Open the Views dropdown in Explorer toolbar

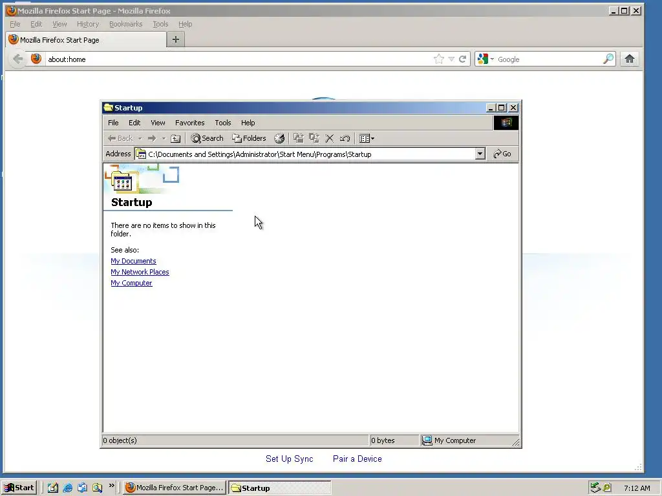click(x=367, y=138)
